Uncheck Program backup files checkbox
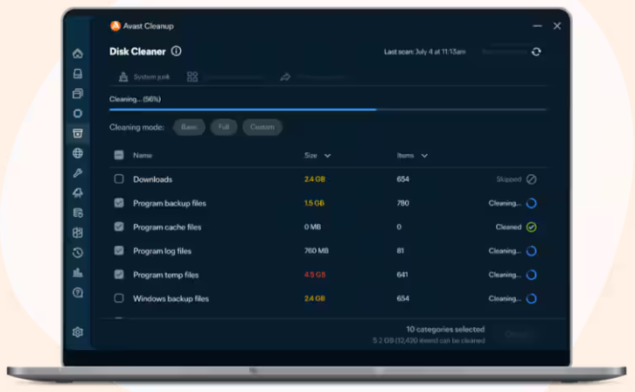Image resolution: width=635 pixels, height=392 pixels. tap(119, 203)
